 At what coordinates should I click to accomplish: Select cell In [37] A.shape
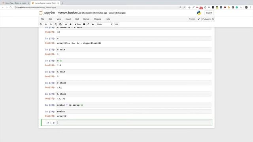[x=134, y=94]
